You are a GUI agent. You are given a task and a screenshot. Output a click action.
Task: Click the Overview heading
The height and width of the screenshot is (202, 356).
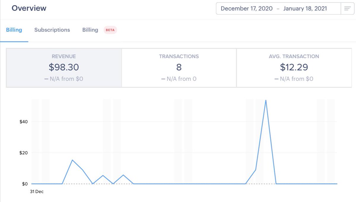pyautogui.click(x=29, y=8)
